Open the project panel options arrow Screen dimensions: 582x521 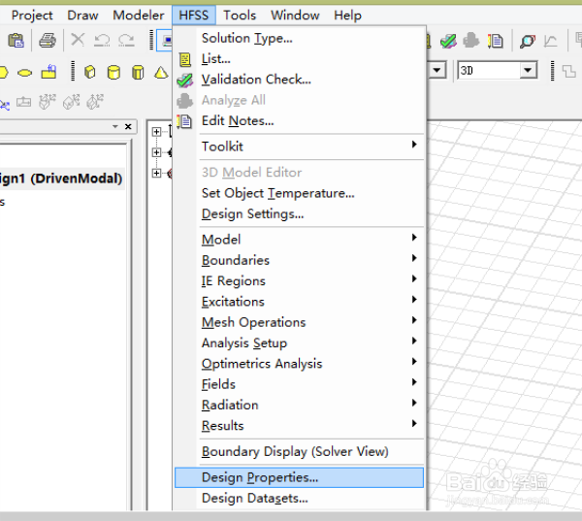[115, 127]
